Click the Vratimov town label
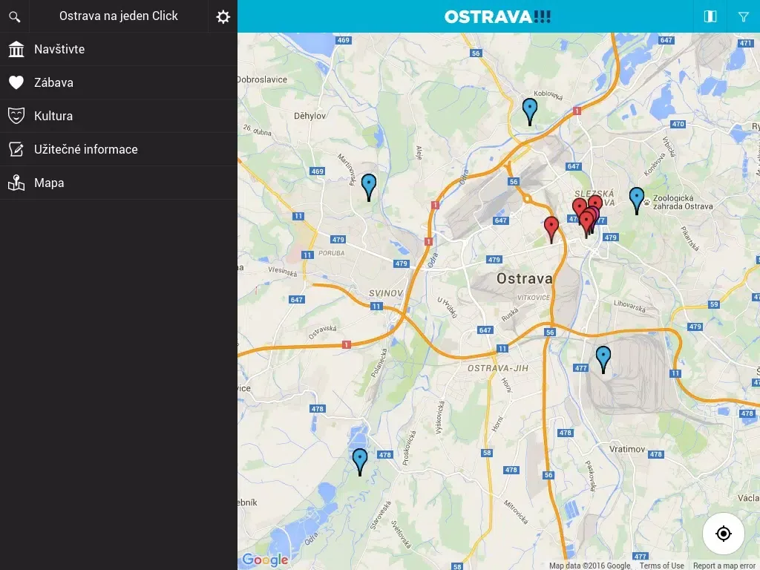The width and height of the screenshot is (760, 570). pos(626,449)
